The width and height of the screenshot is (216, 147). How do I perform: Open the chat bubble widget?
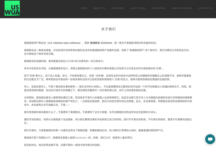pyautogui.click(x=210, y=139)
